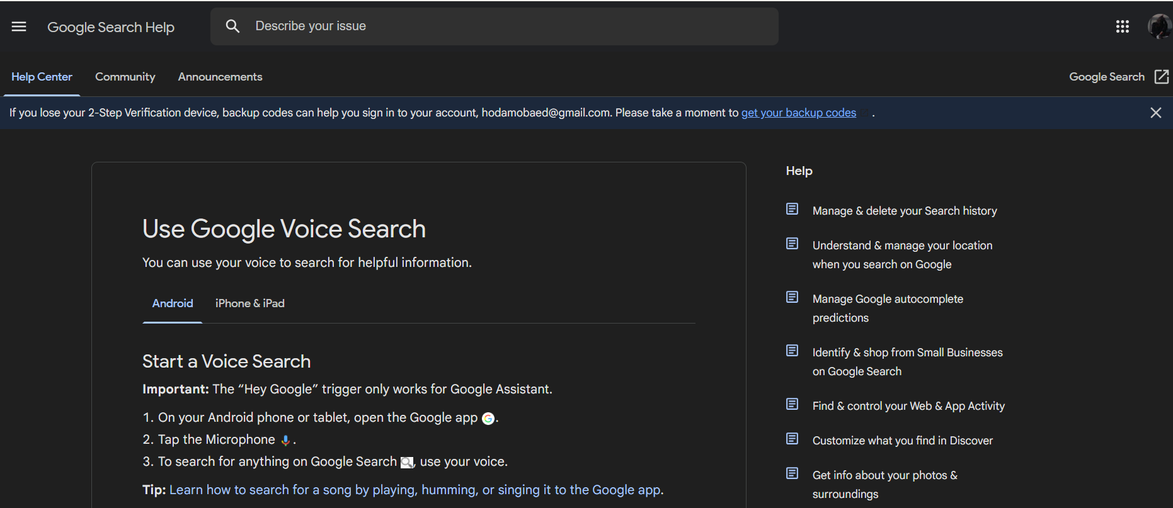This screenshot has height=508, width=1173.
Task: Click article icon beside Understand & manage your location
Action: pos(792,244)
